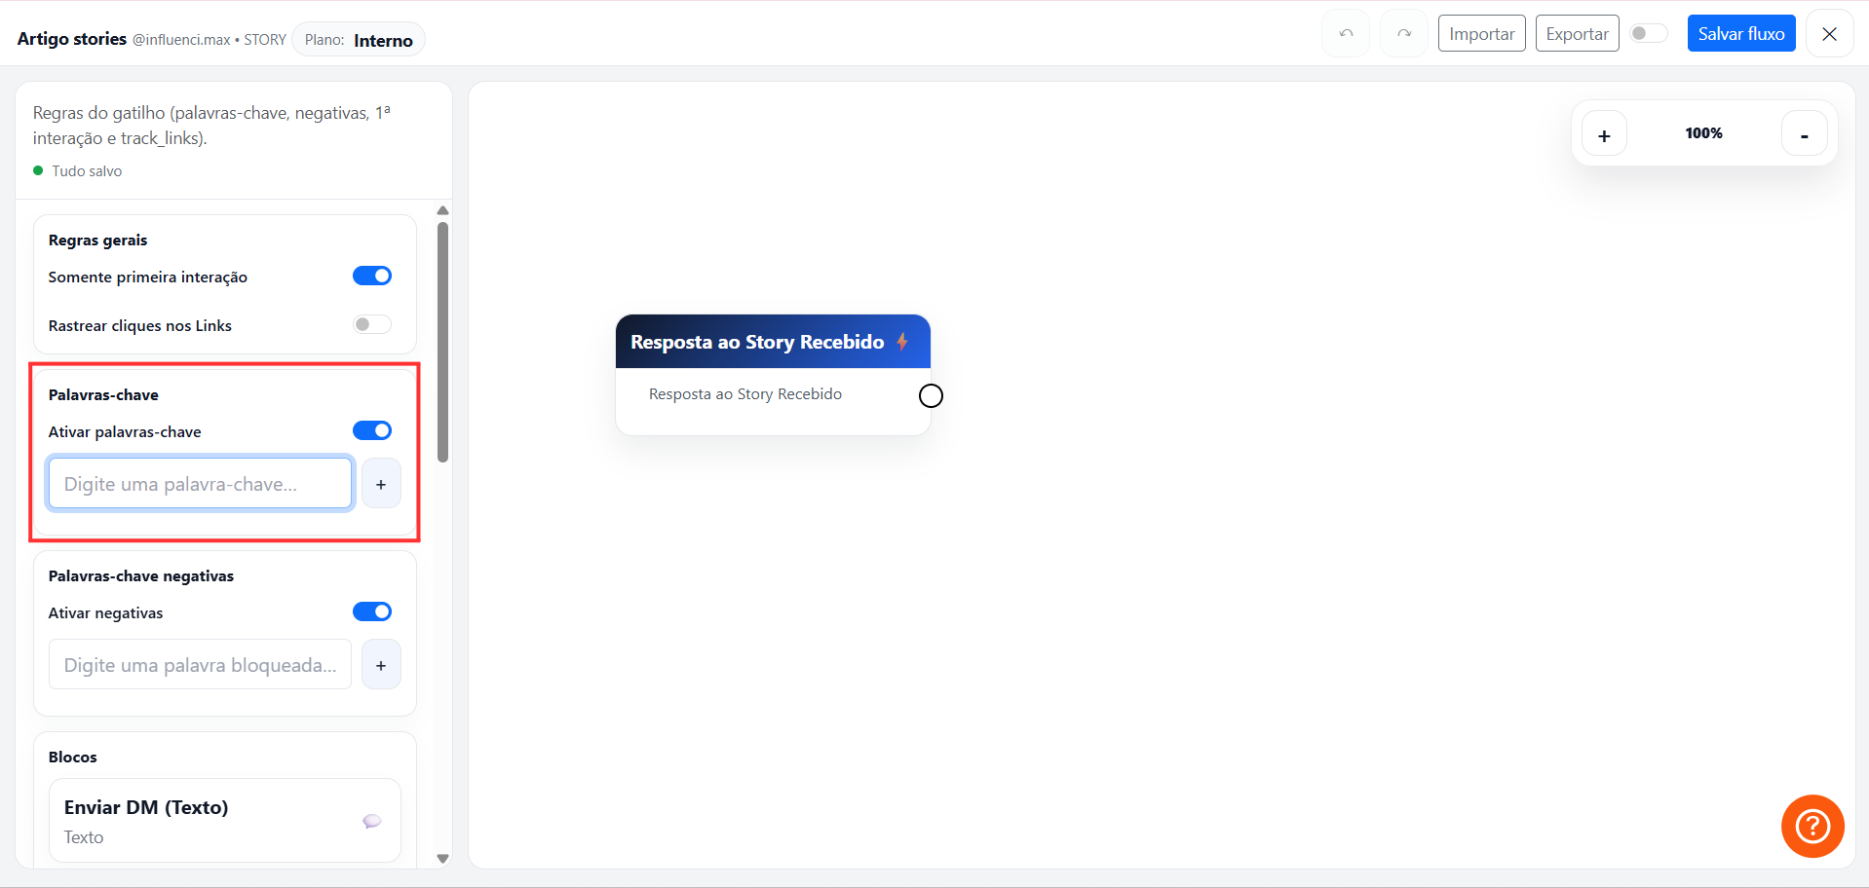
Task: Save the flow with Salvar fluxo
Action: pyautogui.click(x=1741, y=34)
